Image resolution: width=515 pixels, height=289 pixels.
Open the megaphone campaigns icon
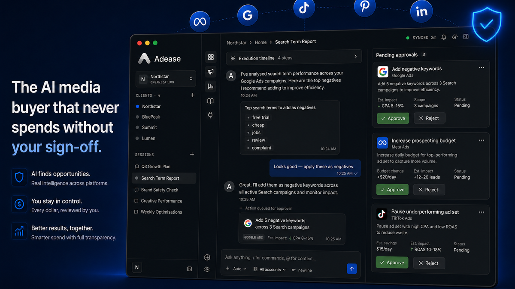[x=211, y=72]
